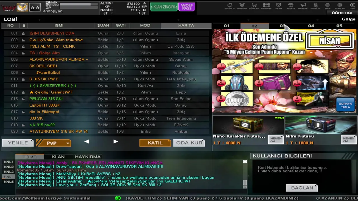Select room 011 SARIZEYBEK
This screenshot has width=358, height=201.
106,86
